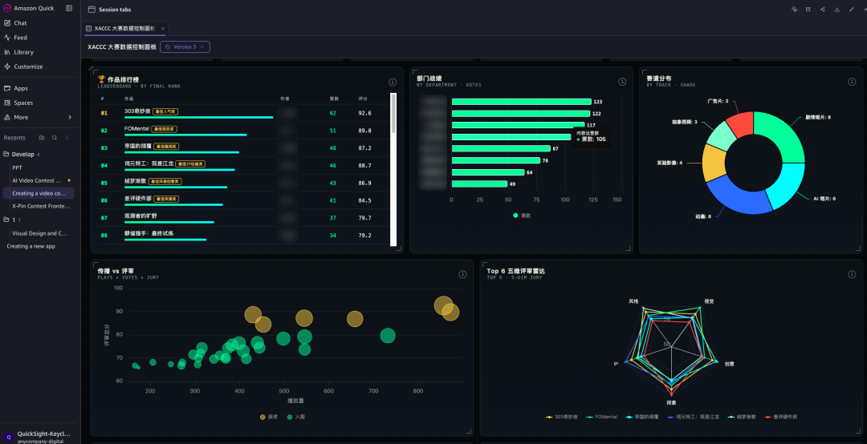Viewport: 867px width, 444px height.
Task: Open the Version 3 dropdown
Action: click(185, 47)
